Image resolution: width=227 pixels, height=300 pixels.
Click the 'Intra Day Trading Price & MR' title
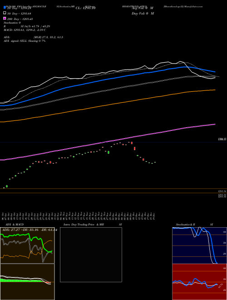84,225
